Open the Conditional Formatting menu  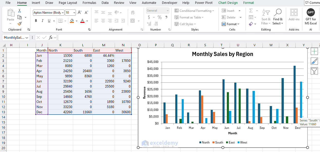click(194, 11)
